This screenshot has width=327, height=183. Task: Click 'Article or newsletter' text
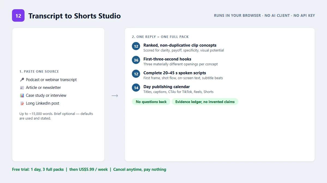click(43, 88)
